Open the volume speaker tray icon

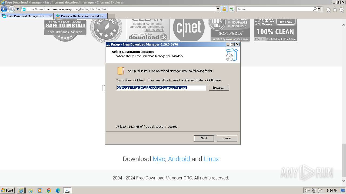(x=307, y=190)
